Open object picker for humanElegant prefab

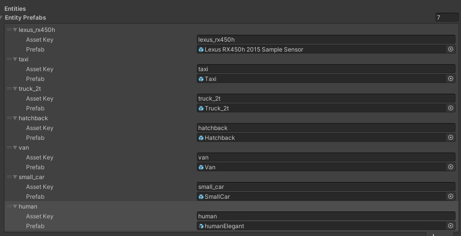pyautogui.click(x=450, y=226)
